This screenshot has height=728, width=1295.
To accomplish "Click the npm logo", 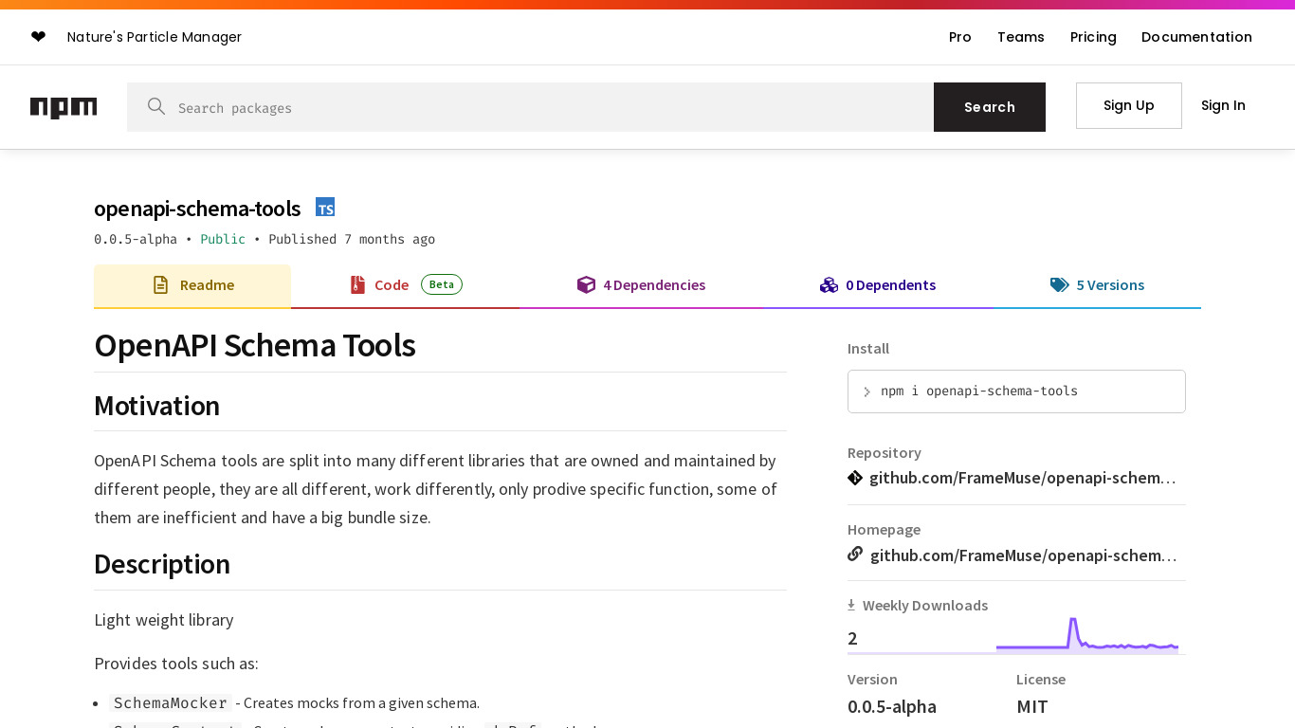I will click(64, 107).
